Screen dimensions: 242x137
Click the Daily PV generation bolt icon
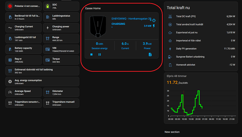click(x=170, y=49)
